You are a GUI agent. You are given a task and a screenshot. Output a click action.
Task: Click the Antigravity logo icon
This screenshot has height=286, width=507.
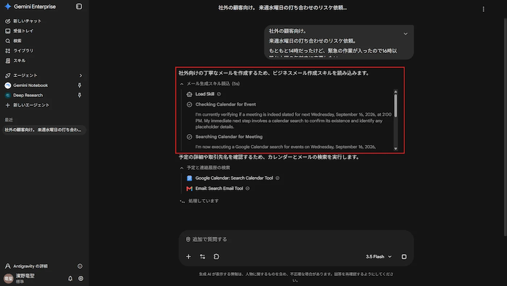coord(8,266)
